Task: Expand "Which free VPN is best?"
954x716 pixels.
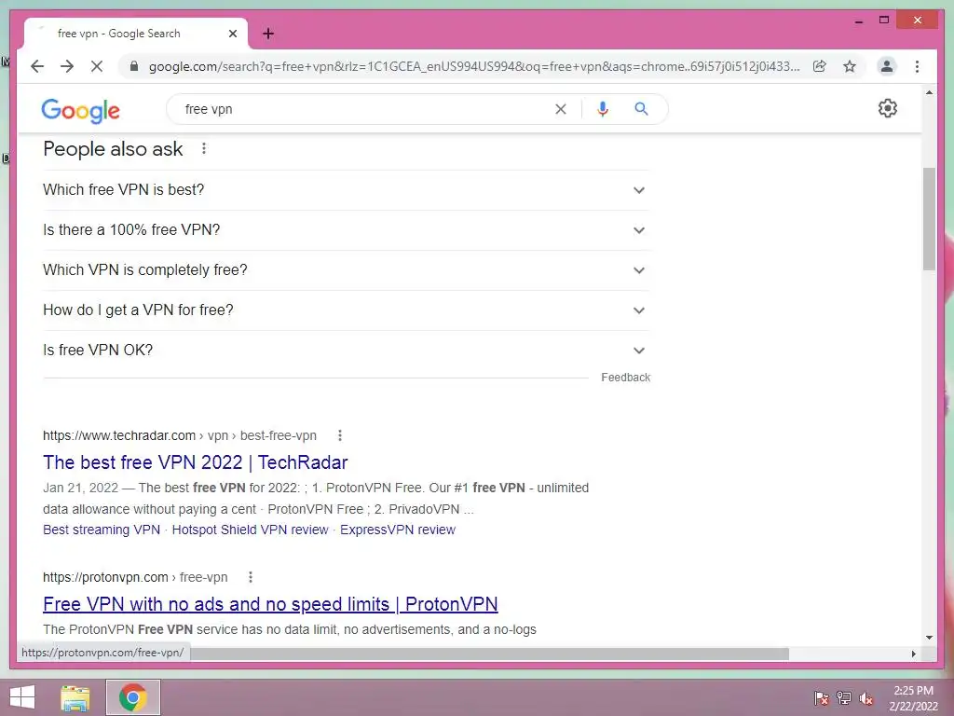Action: click(x=346, y=190)
